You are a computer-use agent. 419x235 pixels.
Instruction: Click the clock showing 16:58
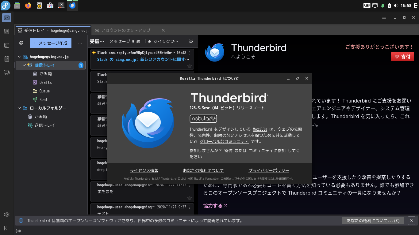click(x=406, y=6)
